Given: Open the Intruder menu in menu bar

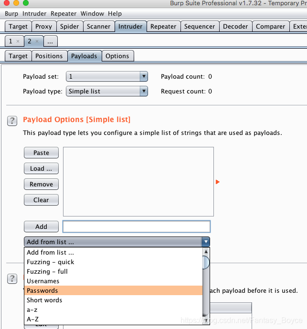Looking at the screenshot, I should click(x=34, y=14).
